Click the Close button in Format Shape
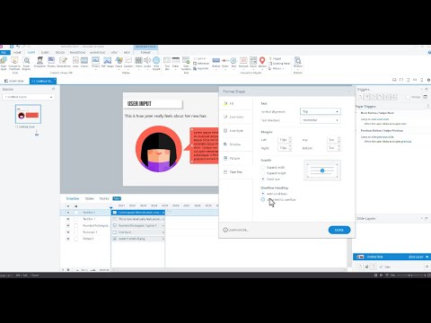 coord(339,230)
